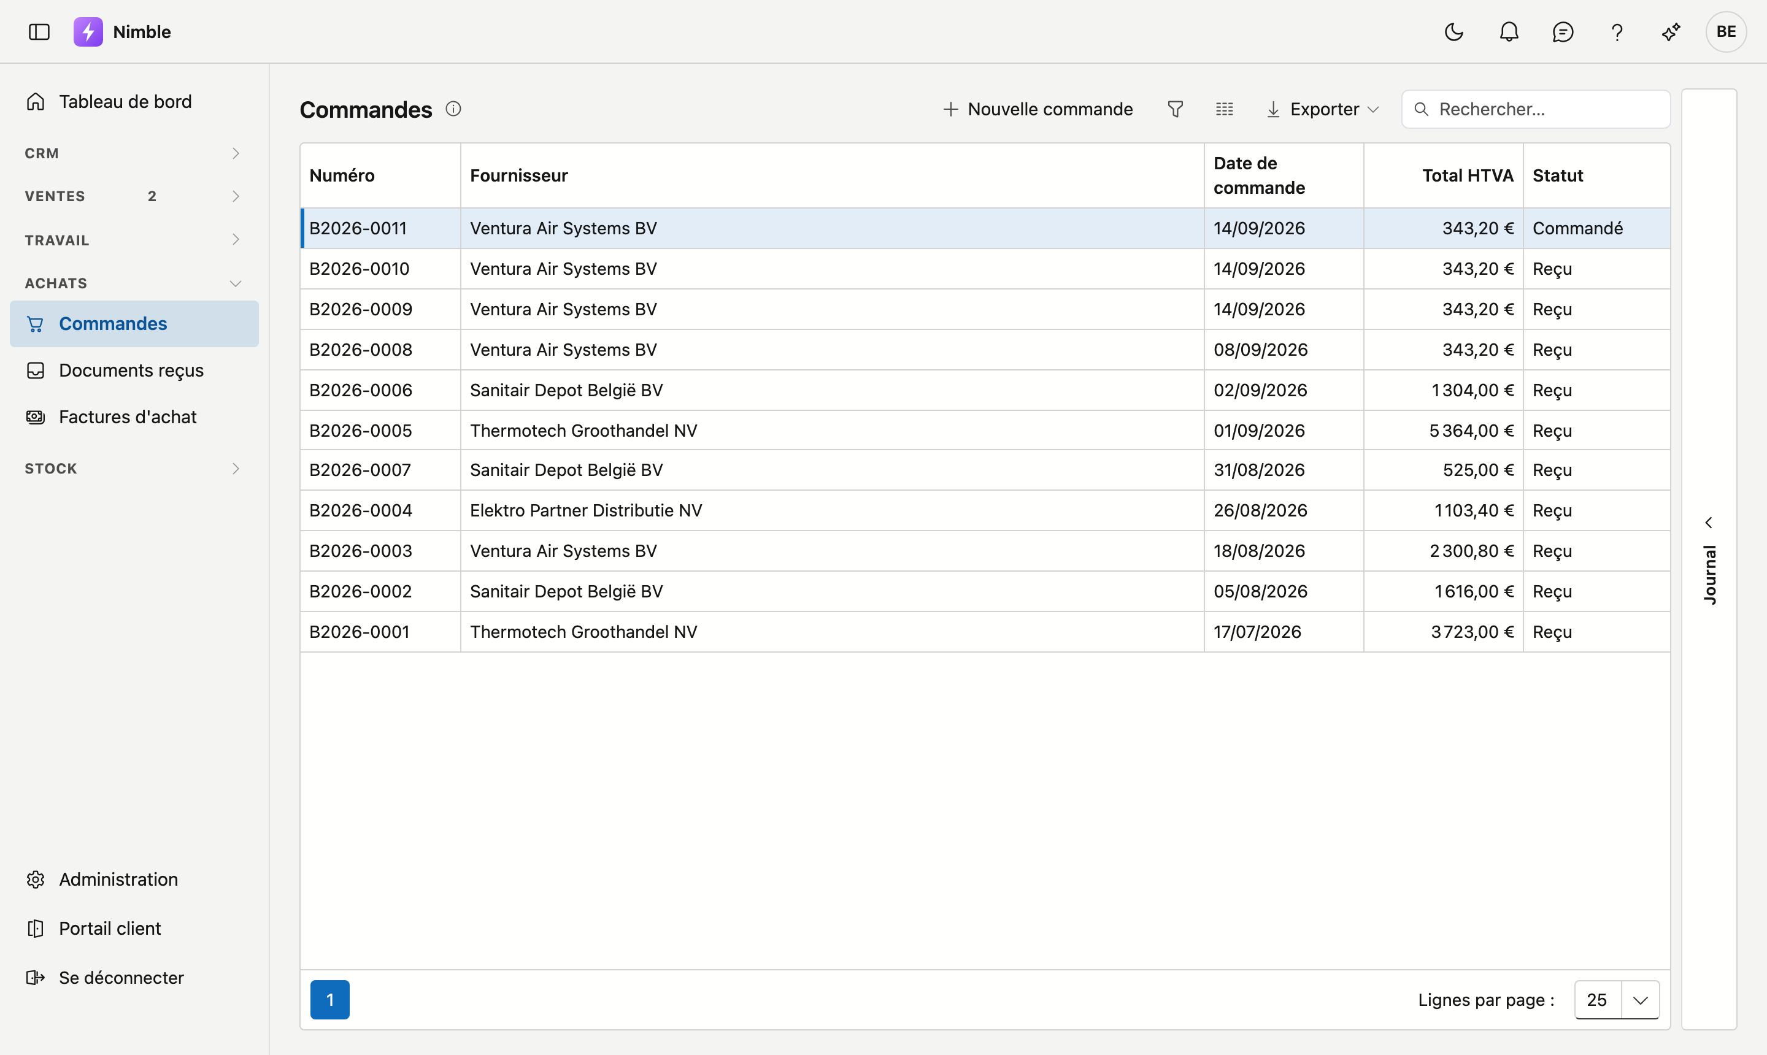Go to Tableau de bord
Image resolution: width=1767 pixels, height=1055 pixels.
[134, 102]
